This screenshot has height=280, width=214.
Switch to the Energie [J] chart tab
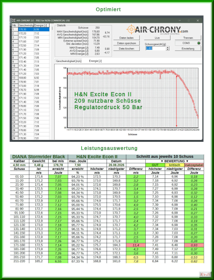coord(95,61)
